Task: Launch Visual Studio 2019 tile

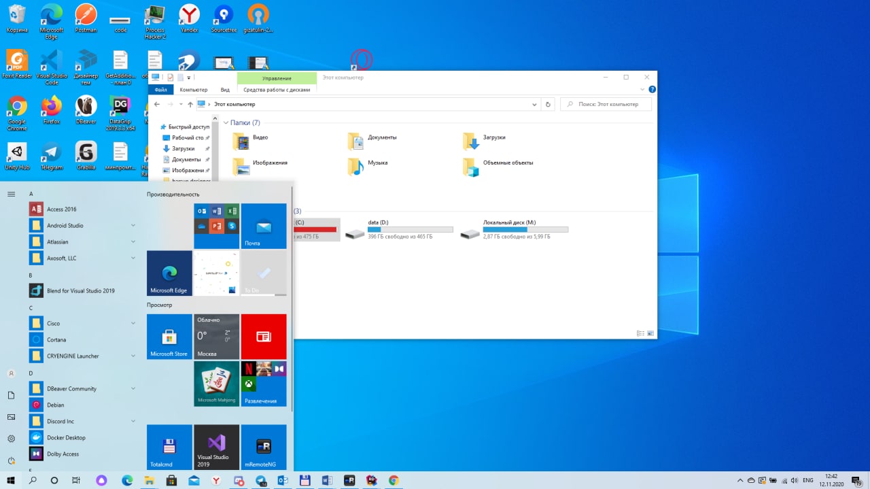Action: 216,448
